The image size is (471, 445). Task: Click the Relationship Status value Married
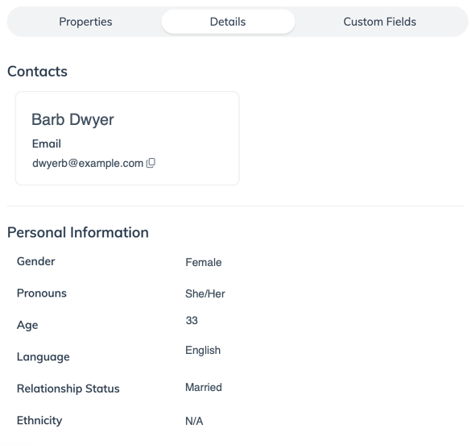[x=204, y=387]
